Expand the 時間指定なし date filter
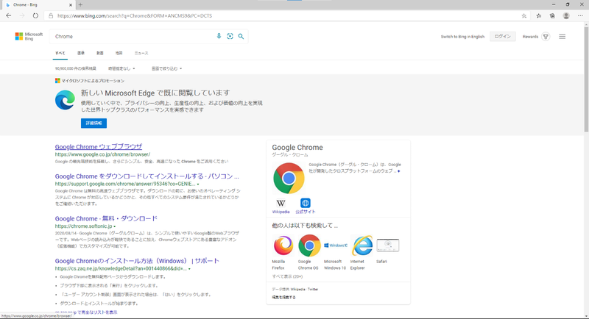This screenshot has height=319, width=589. pos(121,68)
